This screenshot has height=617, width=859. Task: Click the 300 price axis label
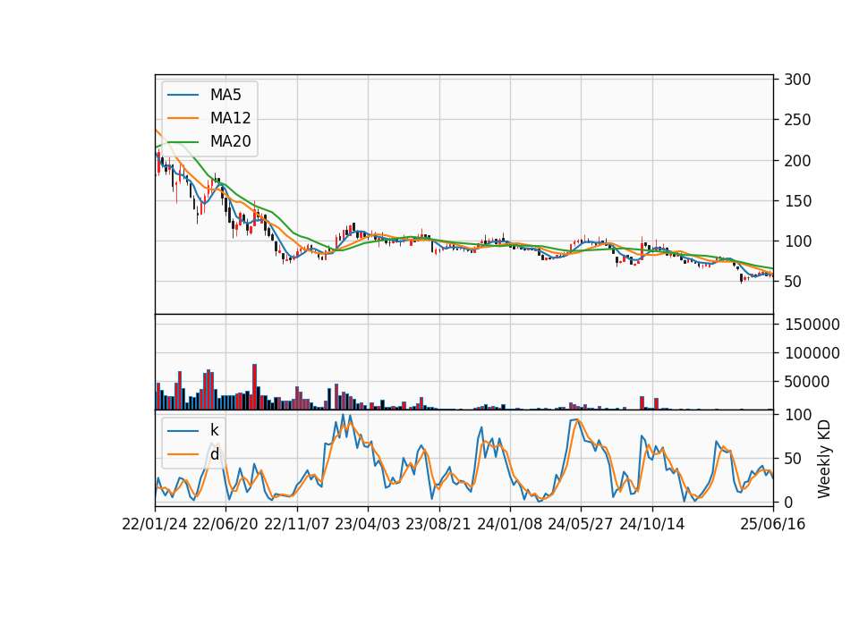click(x=797, y=80)
